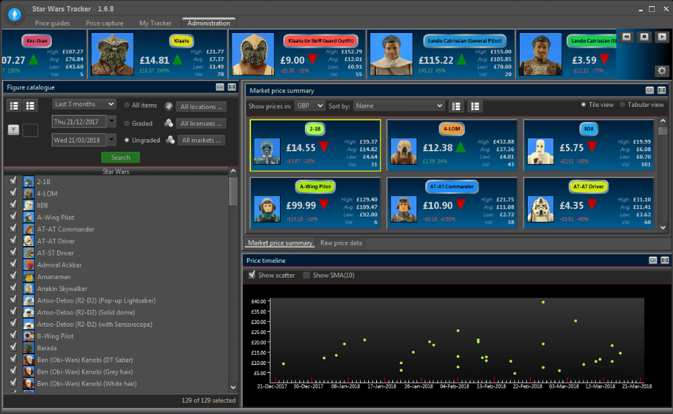Click the All markets button
The height and width of the screenshot is (414, 673).
click(201, 140)
